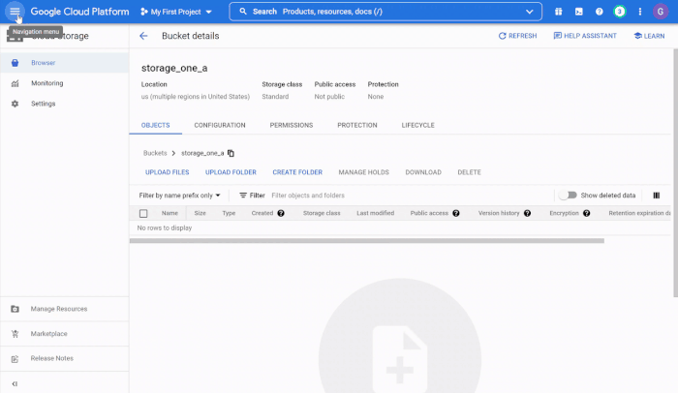Toggle Show deleted data switch
This screenshot has height=393, width=678.
click(568, 195)
